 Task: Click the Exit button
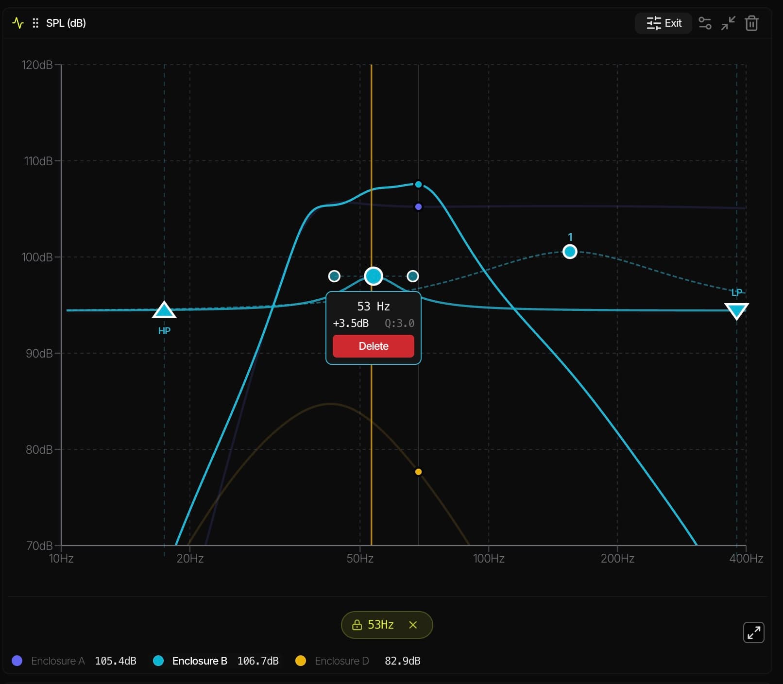[663, 23]
